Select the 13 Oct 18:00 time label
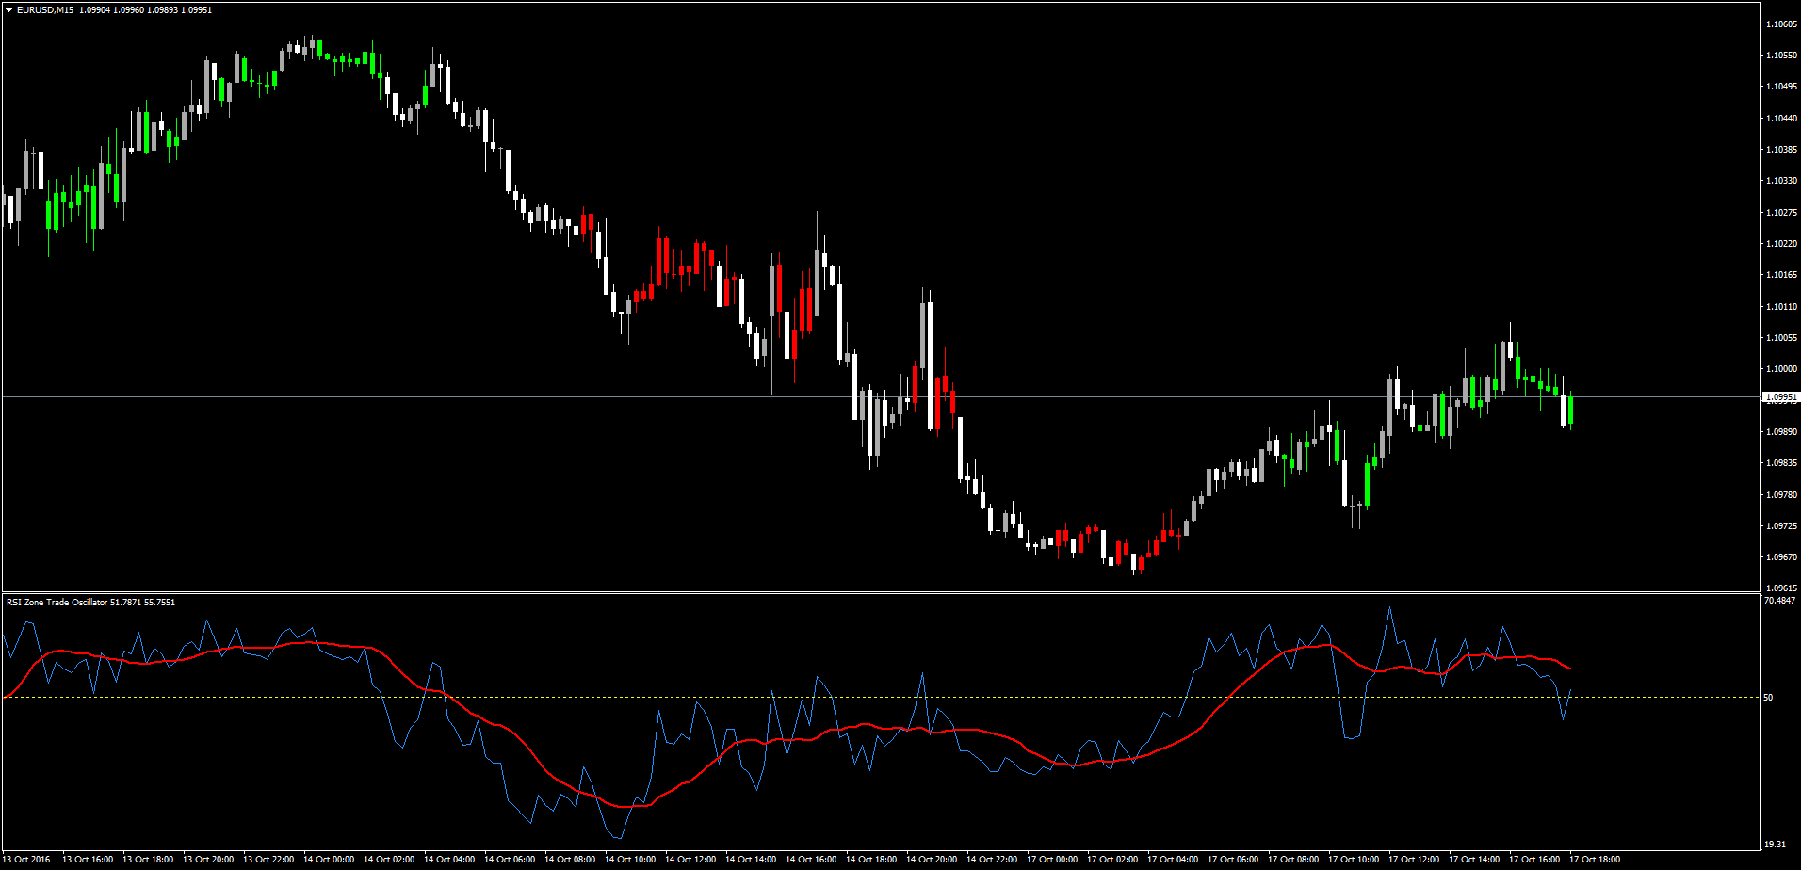 point(148,859)
